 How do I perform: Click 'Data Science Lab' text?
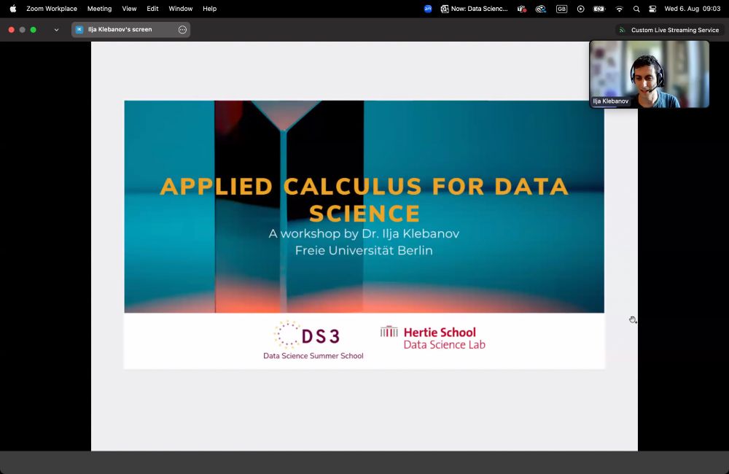445,345
